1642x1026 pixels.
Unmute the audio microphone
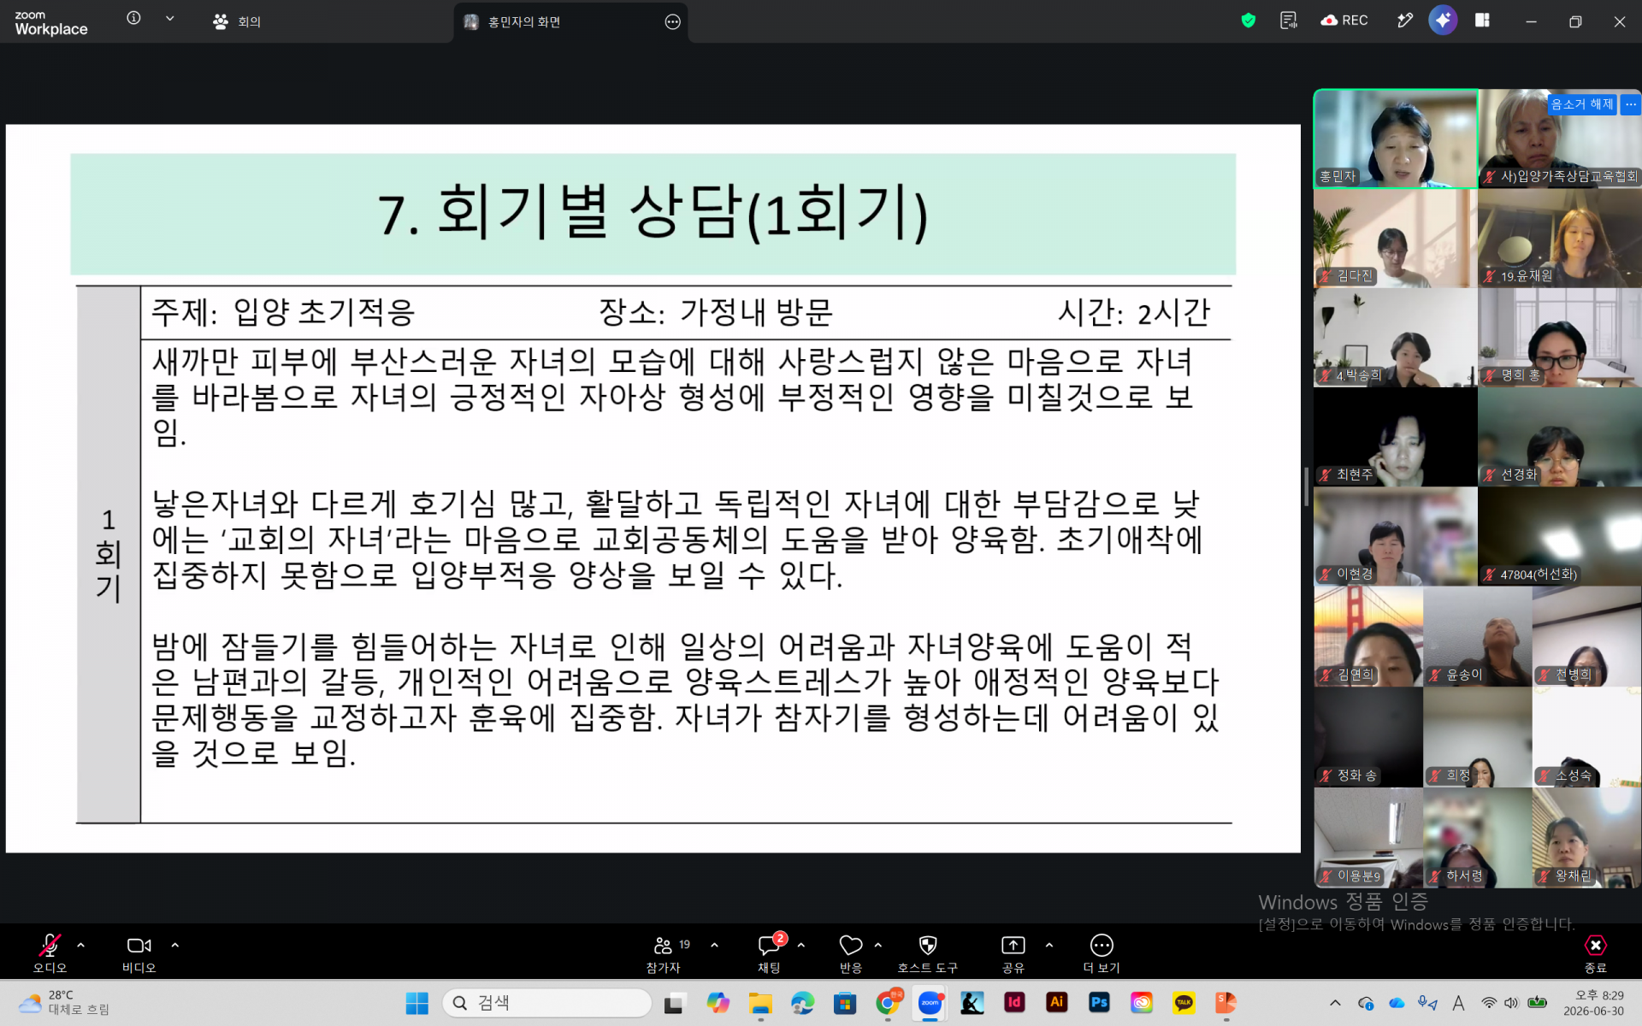pyautogui.click(x=50, y=953)
